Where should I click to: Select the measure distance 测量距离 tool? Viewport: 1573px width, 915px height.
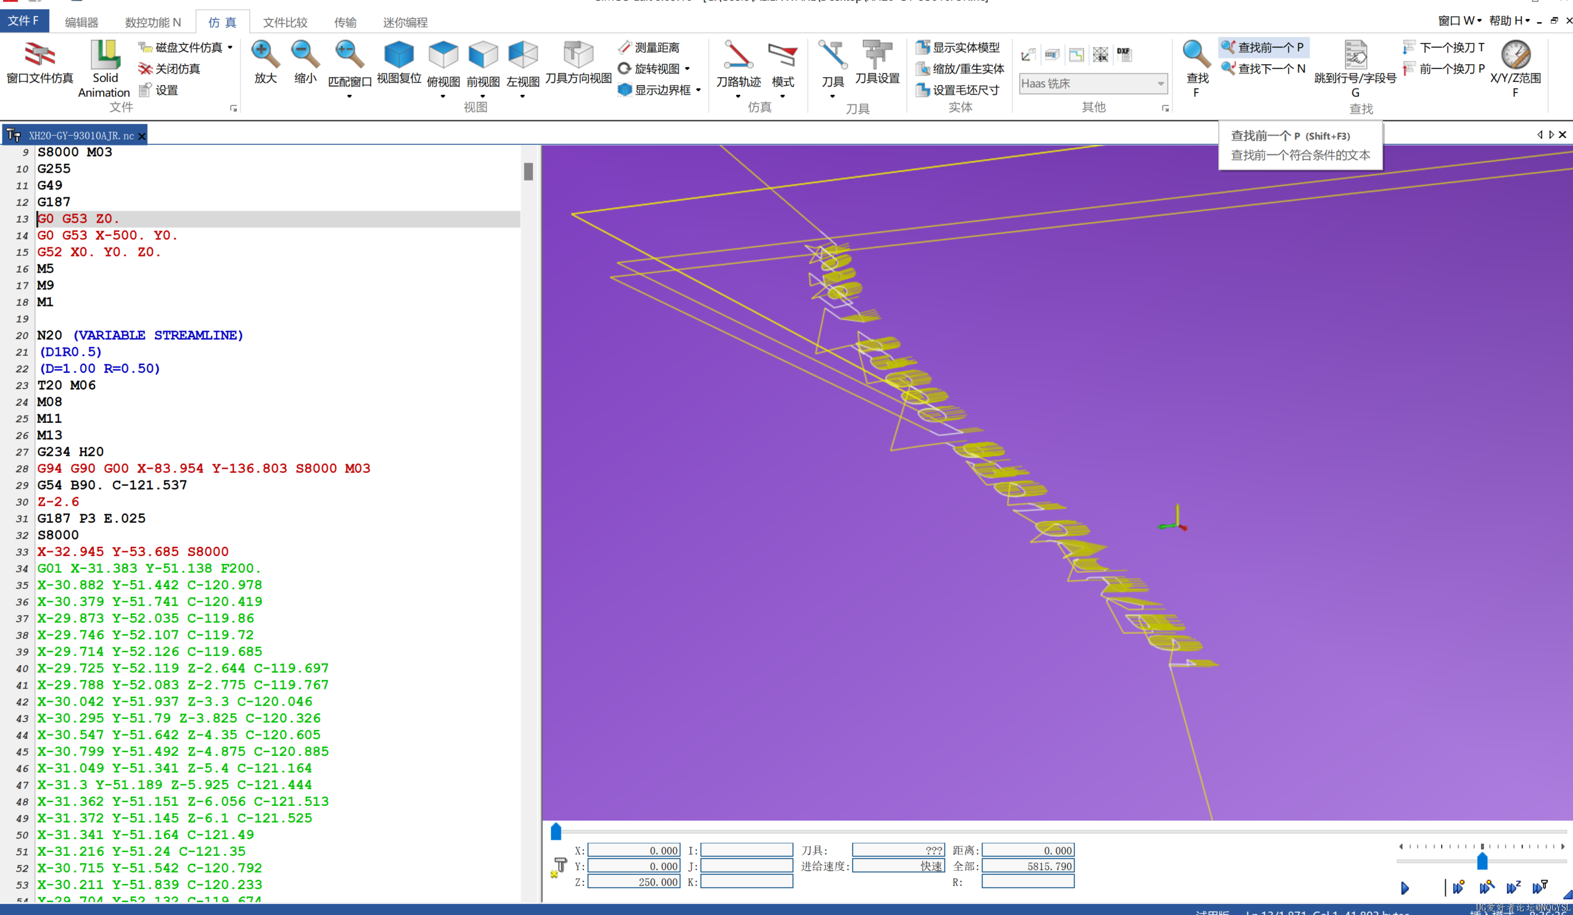click(x=649, y=47)
